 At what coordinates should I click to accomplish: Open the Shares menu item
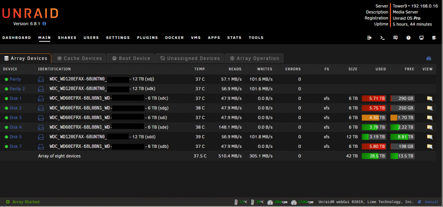tap(67, 38)
